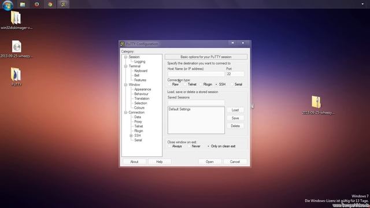
Task: Click the Open button
Action: 209,162
